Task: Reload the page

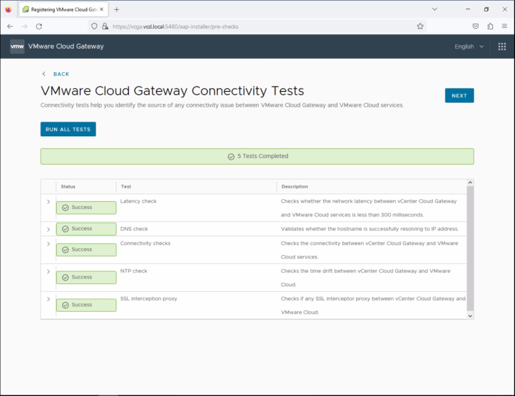Action: [x=39, y=26]
